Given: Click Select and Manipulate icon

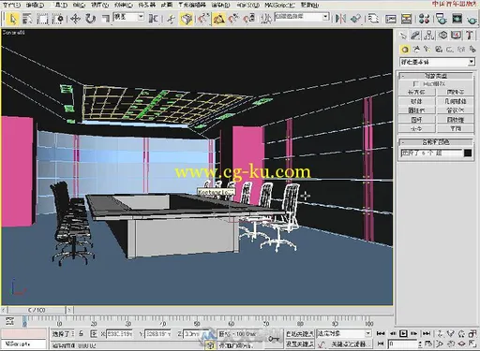Looking at the screenshot, I should click(171, 19).
